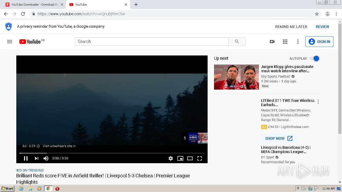This screenshot has height=192, width=342.
Task: Mute the video volume
Action: point(46,158)
